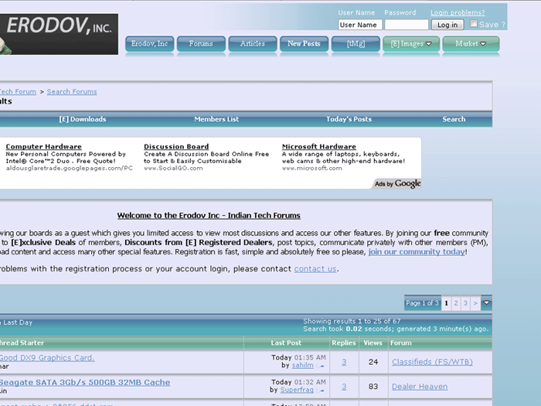
Task: Click into the Password input field
Action: 406,25
